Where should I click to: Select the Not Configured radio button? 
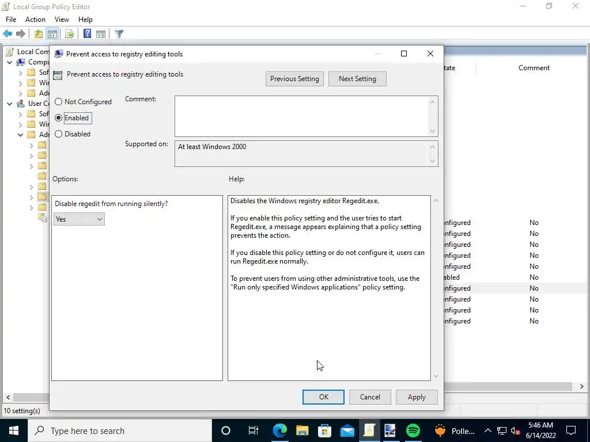(58, 102)
